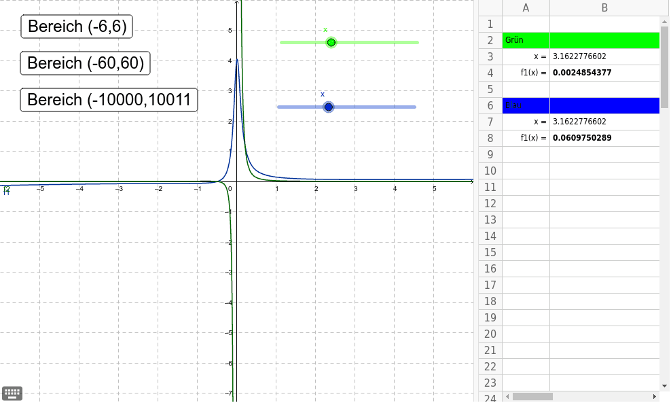
Task: Click the green slider handle
Action: point(331,42)
